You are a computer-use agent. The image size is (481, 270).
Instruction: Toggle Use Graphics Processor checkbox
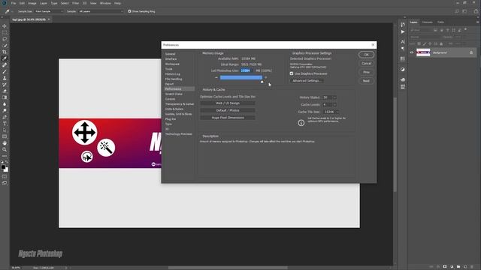292,73
